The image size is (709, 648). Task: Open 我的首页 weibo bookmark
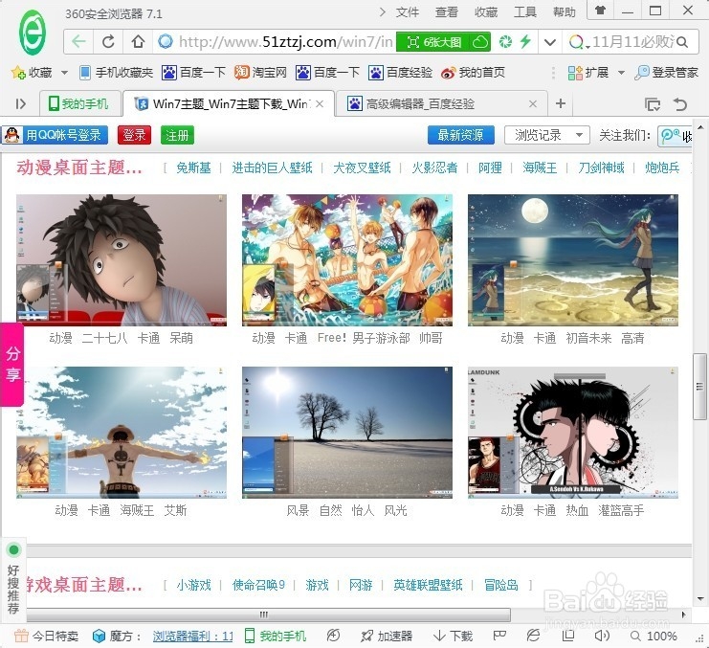473,73
